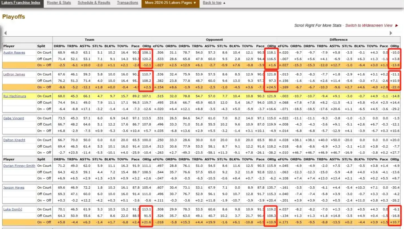Open Schedule & Results page
The height and width of the screenshot is (229, 404).
(94, 3)
